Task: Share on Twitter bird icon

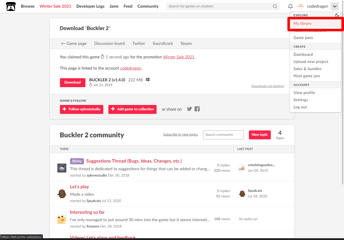Action: pyautogui.click(x=189, y=109)
